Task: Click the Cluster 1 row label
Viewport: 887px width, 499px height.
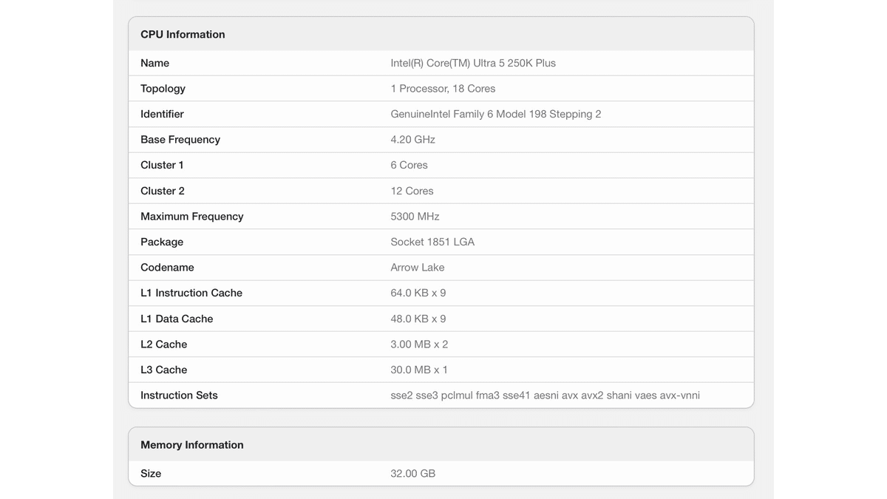Action: click(x=162, y=166)
